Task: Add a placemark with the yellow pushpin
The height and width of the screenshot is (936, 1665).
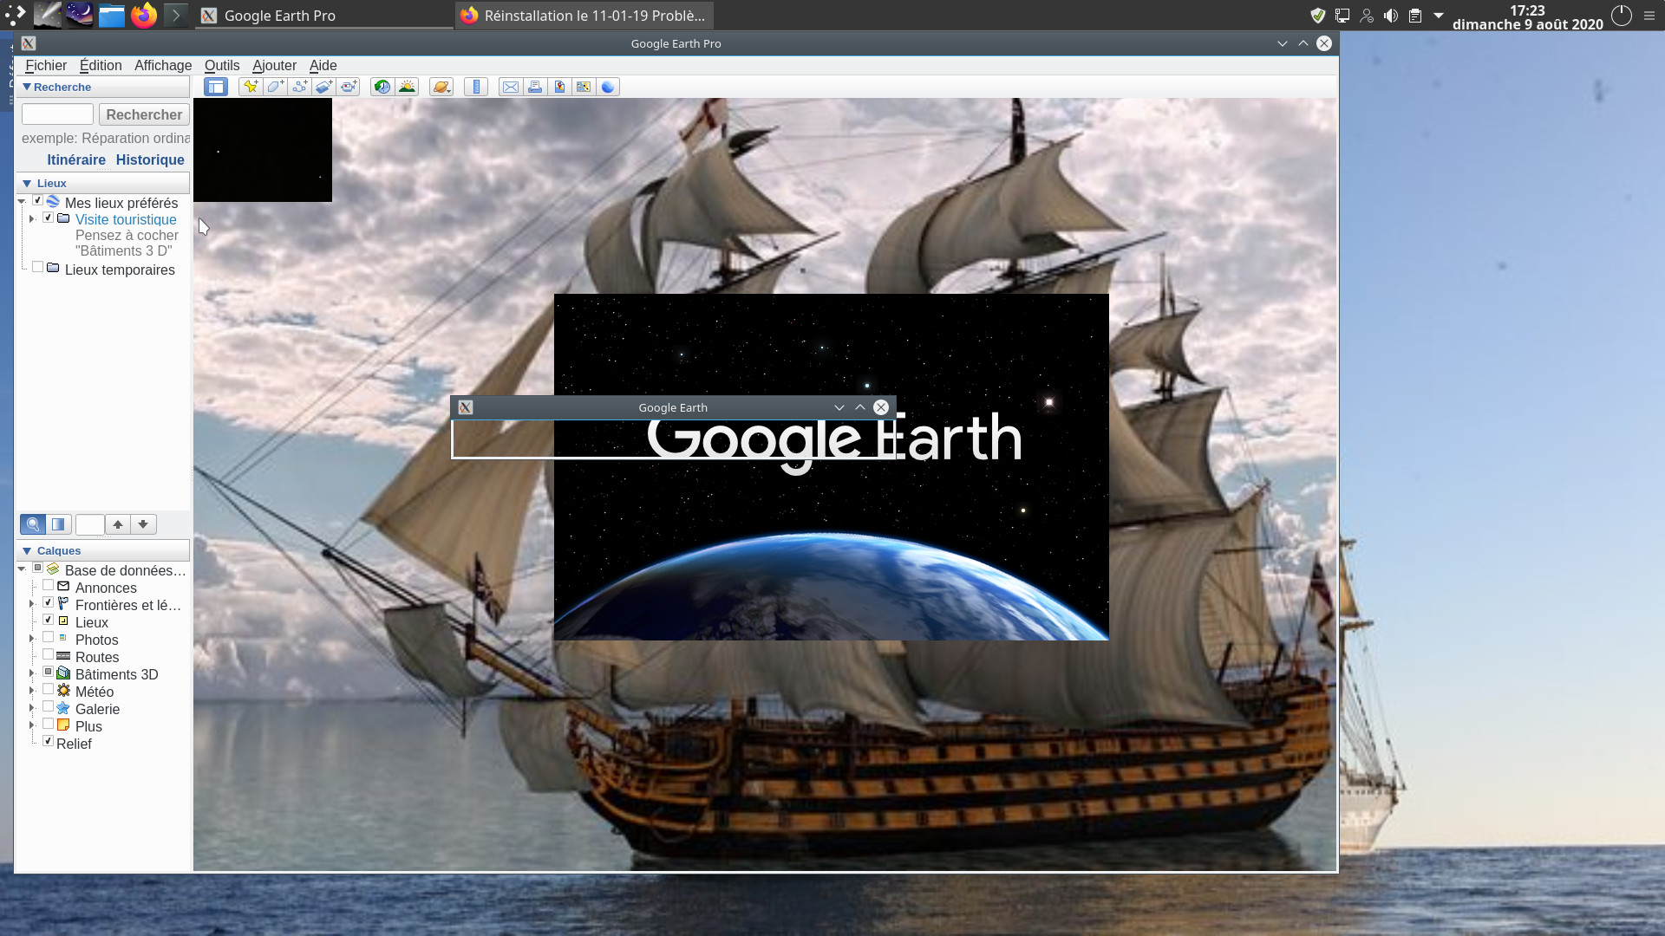Action: 251,87
